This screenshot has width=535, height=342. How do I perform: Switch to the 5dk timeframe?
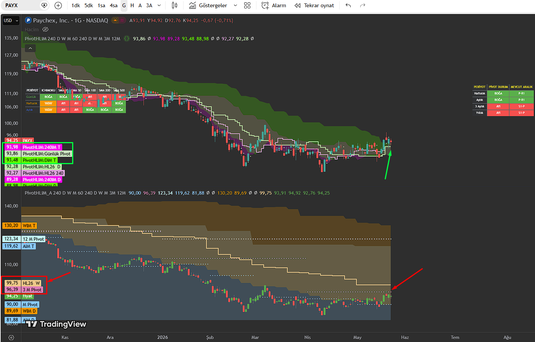pyautogui.click(x=89, y=5)
